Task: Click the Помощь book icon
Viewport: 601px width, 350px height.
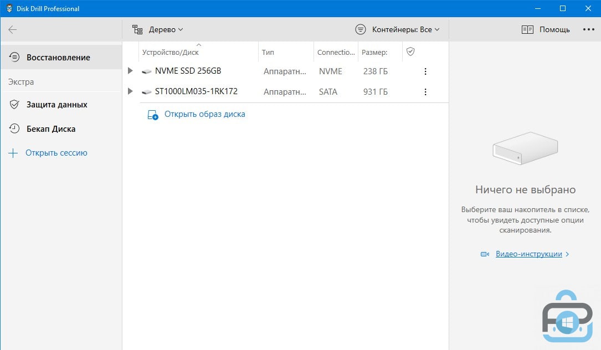Action: pos(527,30)
